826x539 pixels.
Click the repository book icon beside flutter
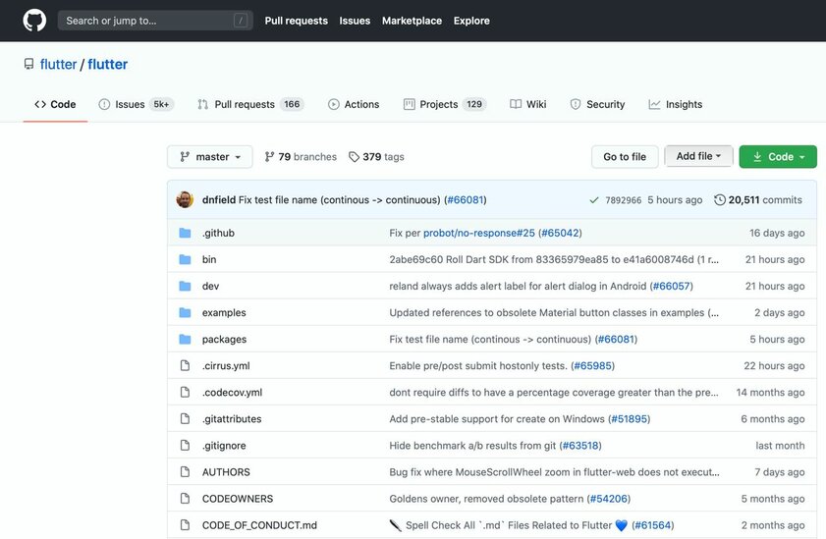tap(28, 64)
